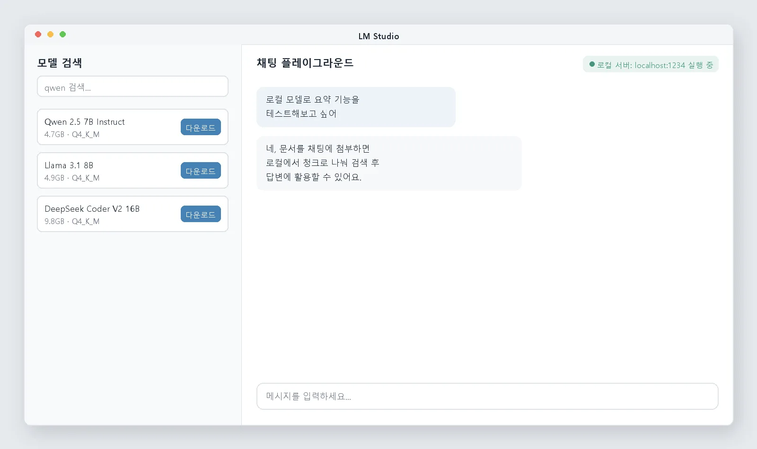
Task: Click the qwen model search field
Action: (x=132, y=86)
